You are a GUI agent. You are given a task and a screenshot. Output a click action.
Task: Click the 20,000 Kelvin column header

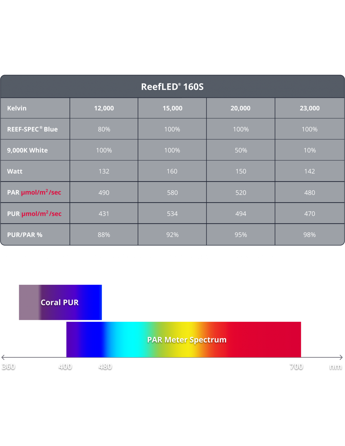241,108
